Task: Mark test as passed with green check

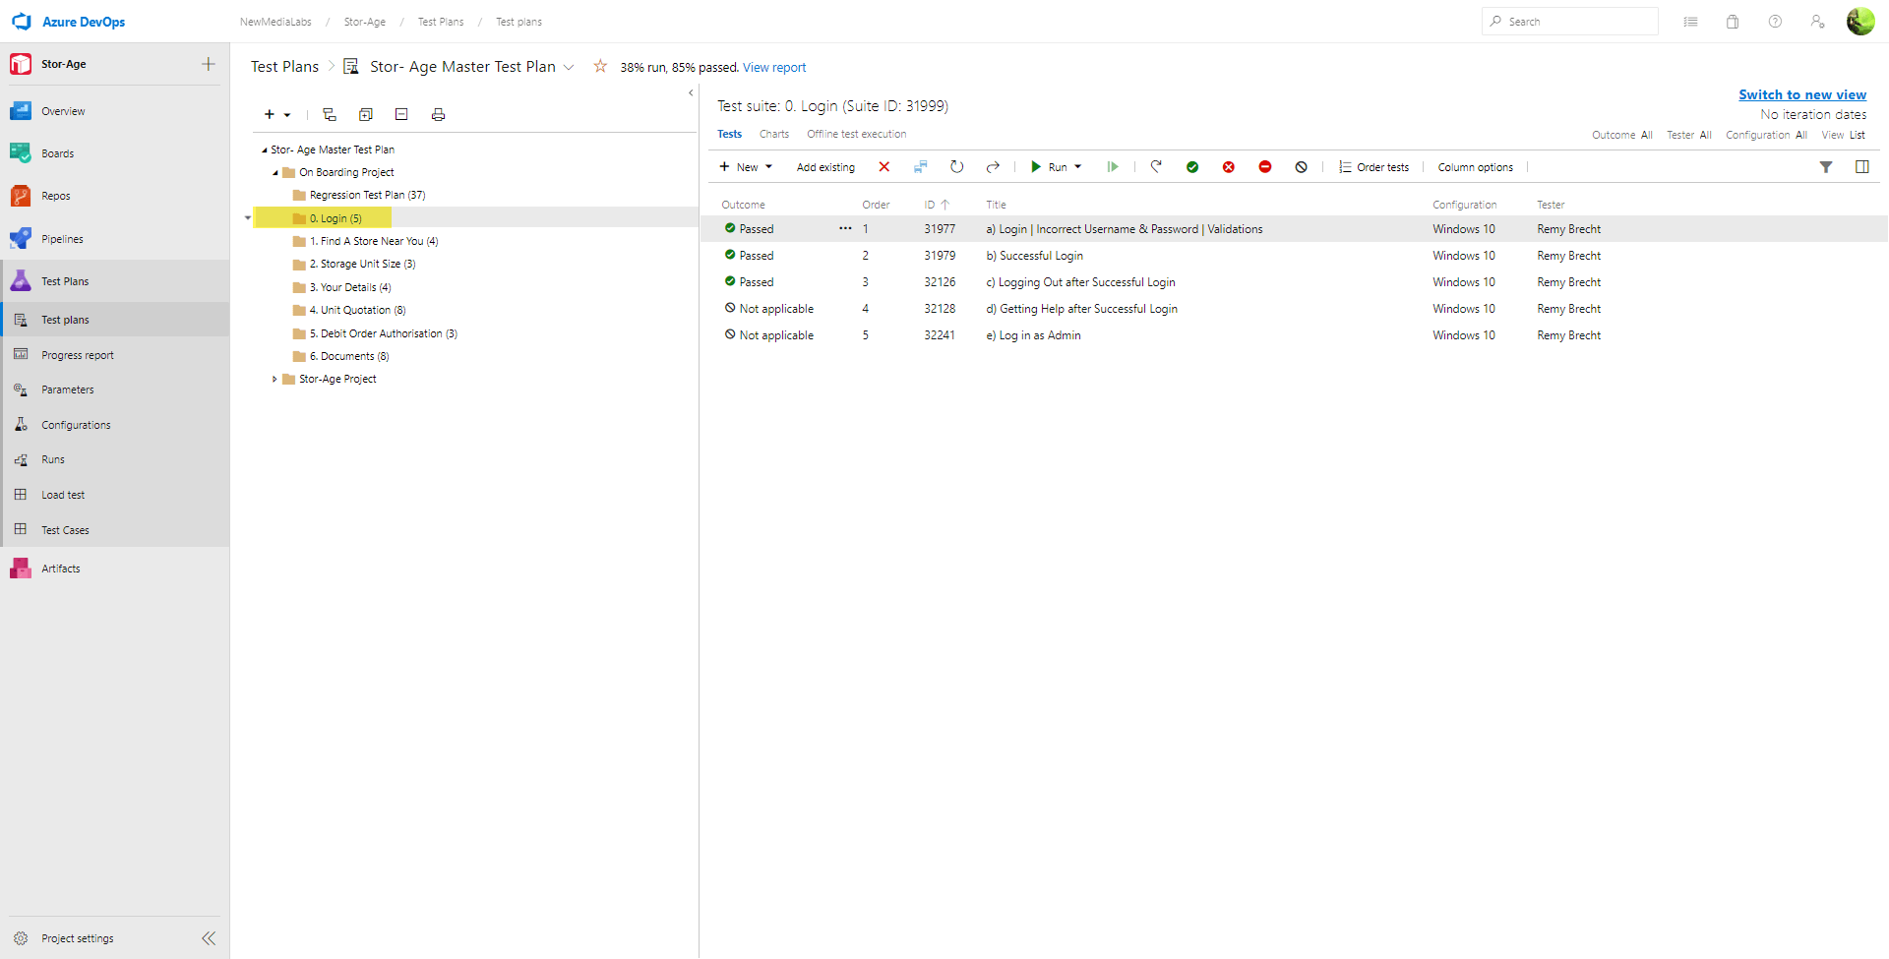Action: pyautogui.click(x=1192, y=167)
